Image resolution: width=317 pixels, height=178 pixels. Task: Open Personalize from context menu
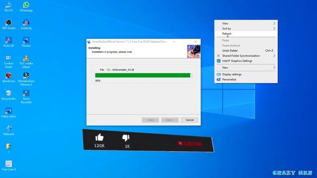pos(246,80)
